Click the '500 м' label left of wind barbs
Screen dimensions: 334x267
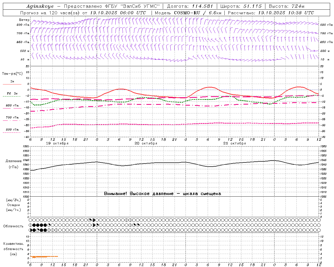click(x=25, y=51)
